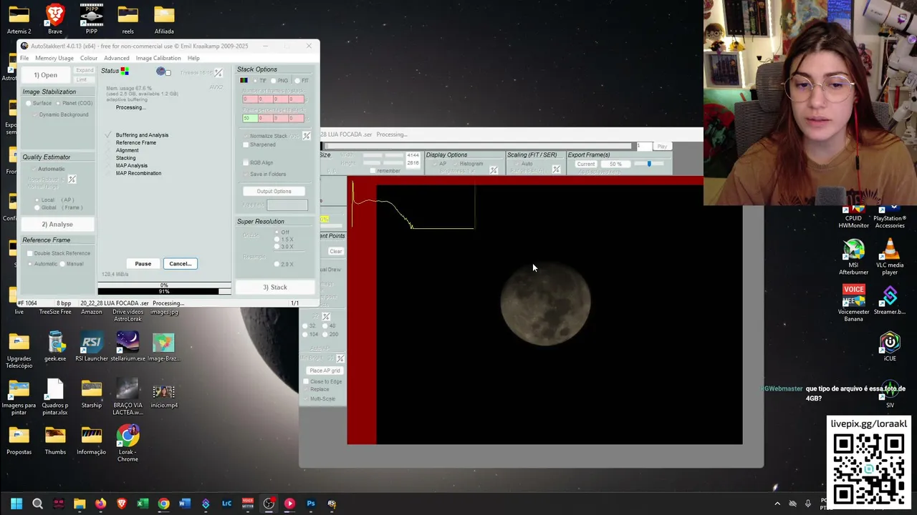Image resolution: width=917 pixels, height=515 pixels.
Task: Select the FIT output format
Action: (302, 81)
